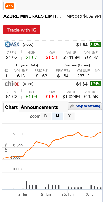
Task: Click the tallest volume bar near 12 Jun
Action: pyautogui.click(x=26, y=185)
